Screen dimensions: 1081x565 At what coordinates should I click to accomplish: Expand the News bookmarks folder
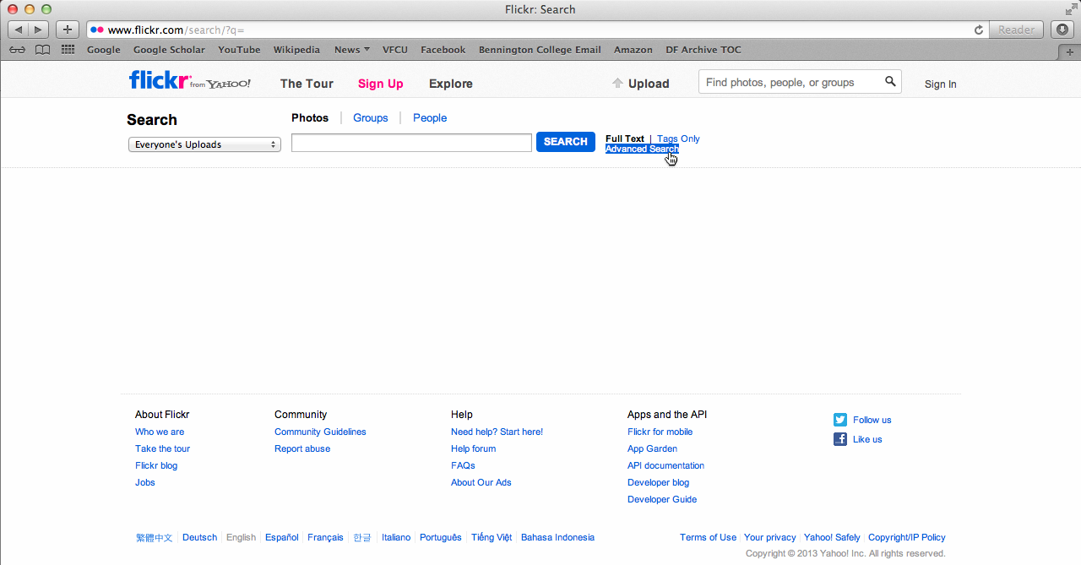(351, 50)
